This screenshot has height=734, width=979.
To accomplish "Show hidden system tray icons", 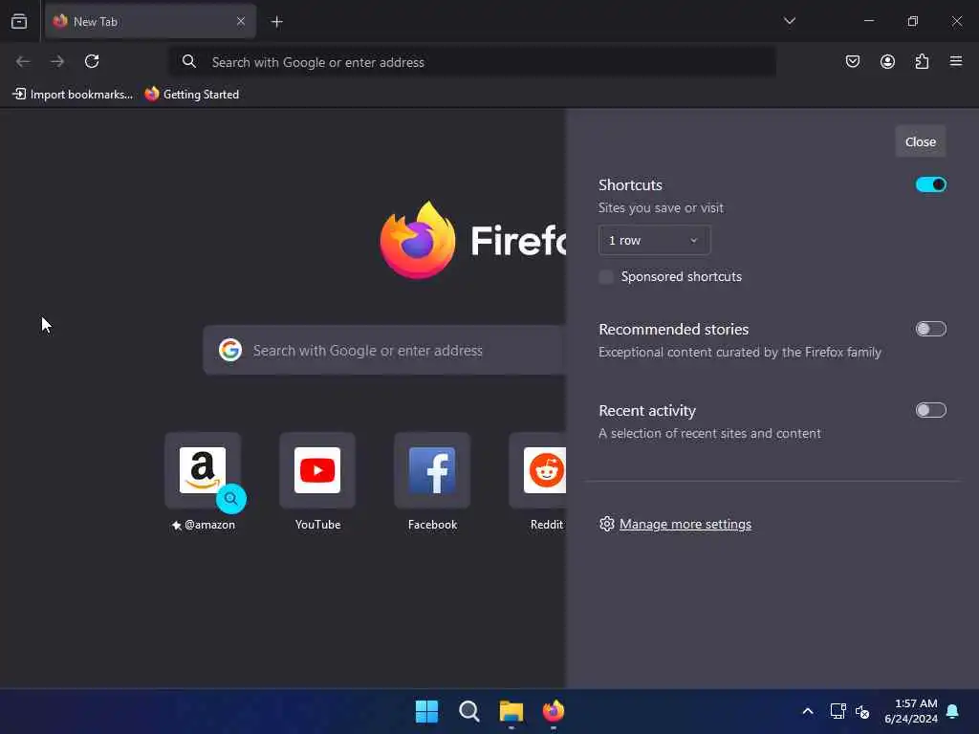I will [x=807, y=711].
